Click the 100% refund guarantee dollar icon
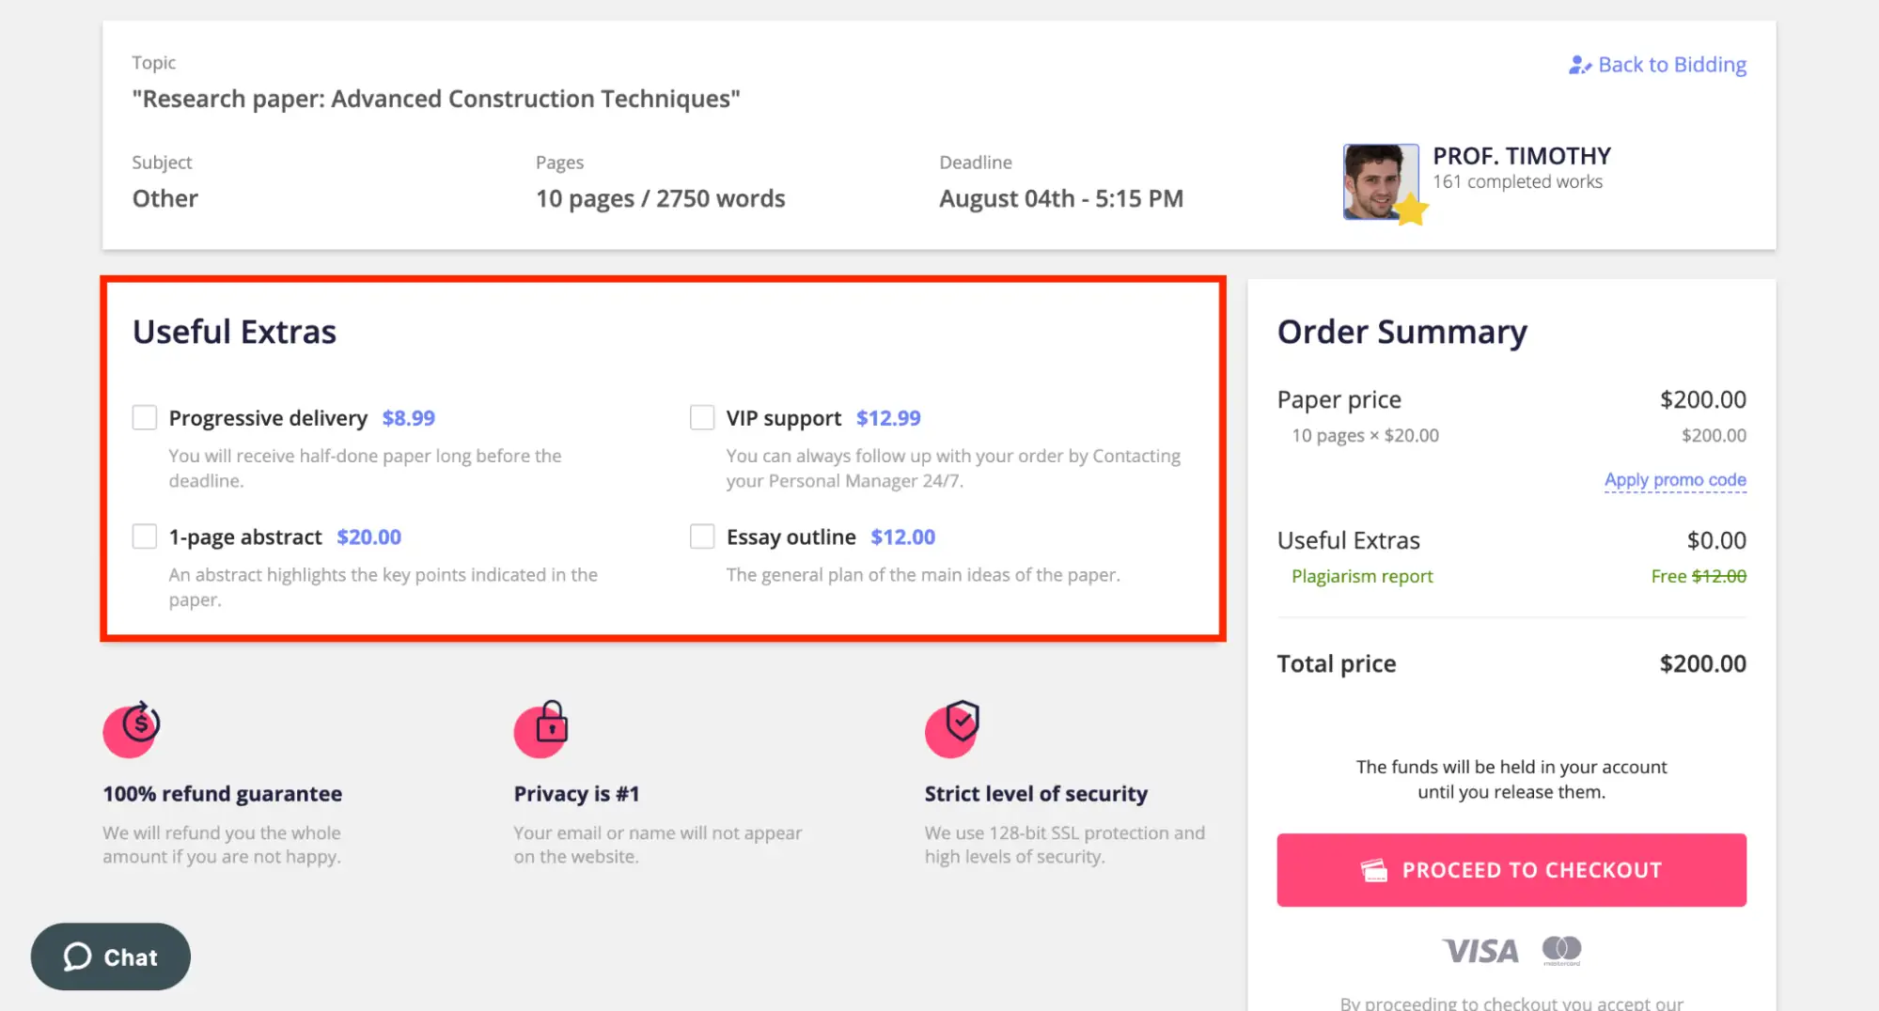The width and height of the screenshot is (1879, 1011). pyautogui.click(x=131, y=728)
